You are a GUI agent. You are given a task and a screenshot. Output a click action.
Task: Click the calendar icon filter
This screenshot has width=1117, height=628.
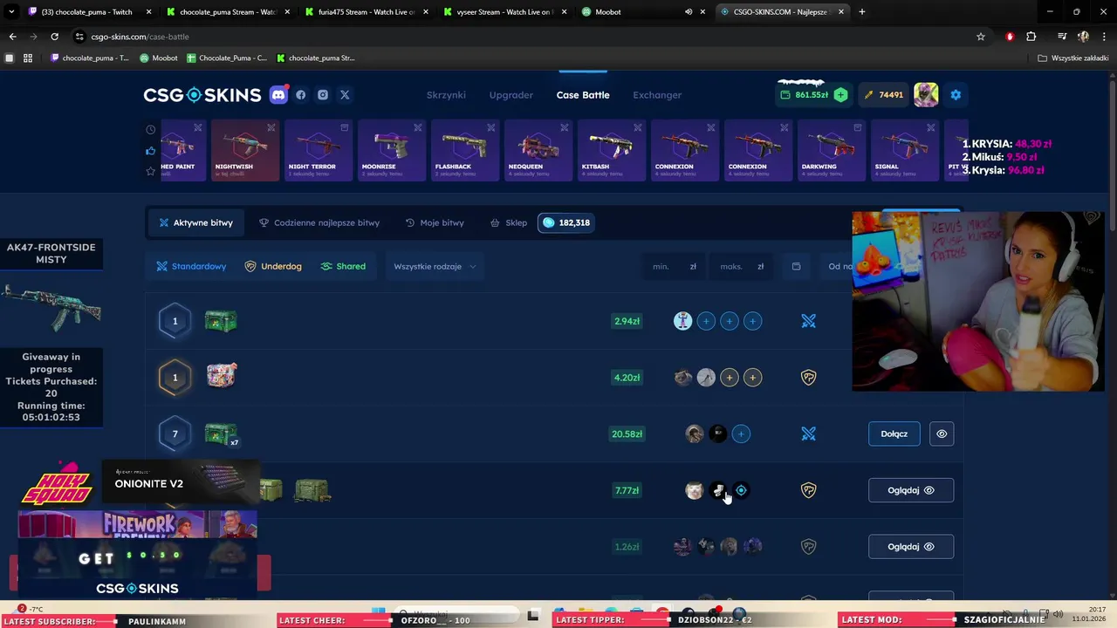(796, 266)
